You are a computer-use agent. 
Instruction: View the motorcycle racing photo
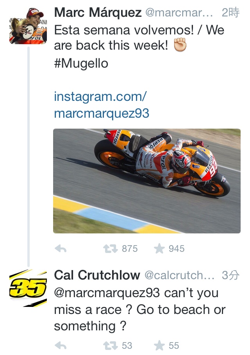(146, 181)
